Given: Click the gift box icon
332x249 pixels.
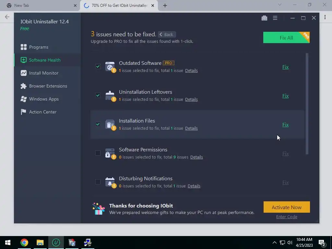Looking at the screenshot, I should (x=99, y=209).
